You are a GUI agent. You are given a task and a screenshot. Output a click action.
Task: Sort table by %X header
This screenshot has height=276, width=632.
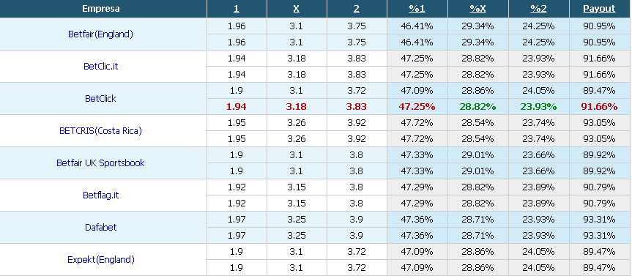point(477,9)
